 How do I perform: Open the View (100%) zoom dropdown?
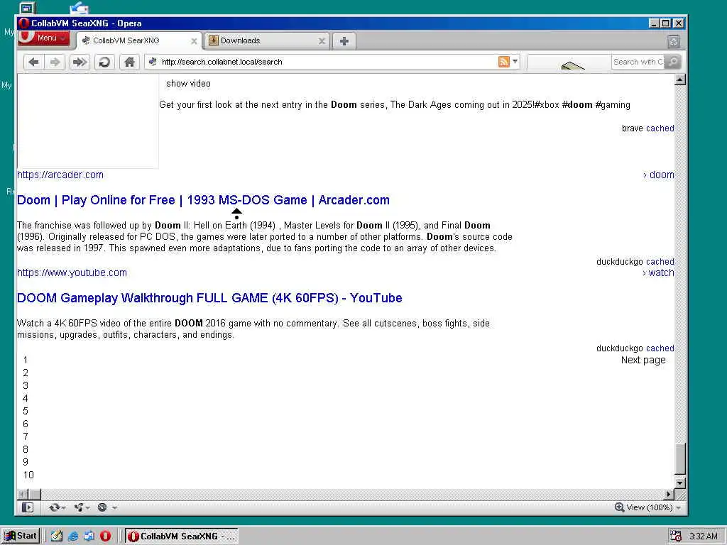point(654,507)
